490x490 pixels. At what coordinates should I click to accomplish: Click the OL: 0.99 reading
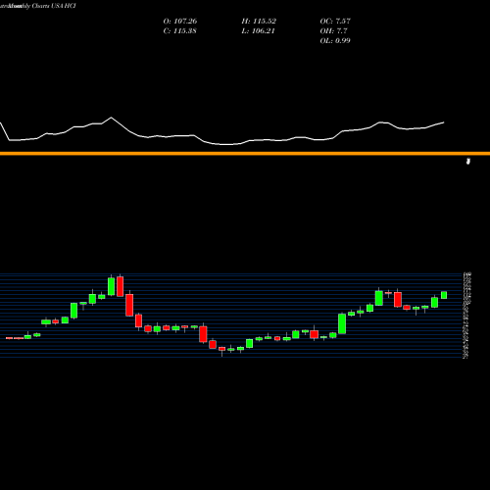(335, 40)
